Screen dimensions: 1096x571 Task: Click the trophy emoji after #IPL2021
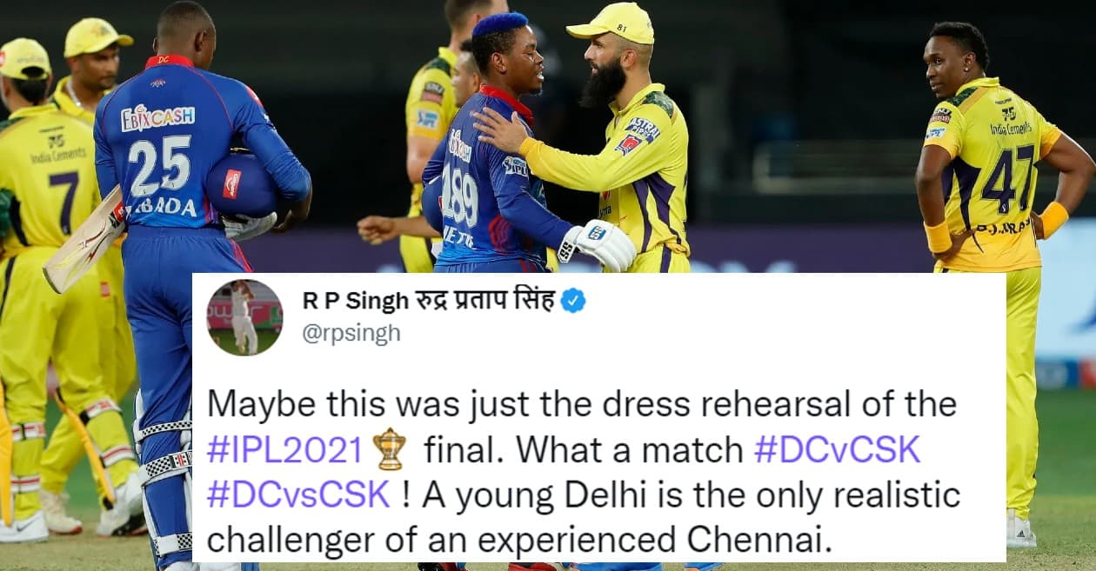coord(389,448)
